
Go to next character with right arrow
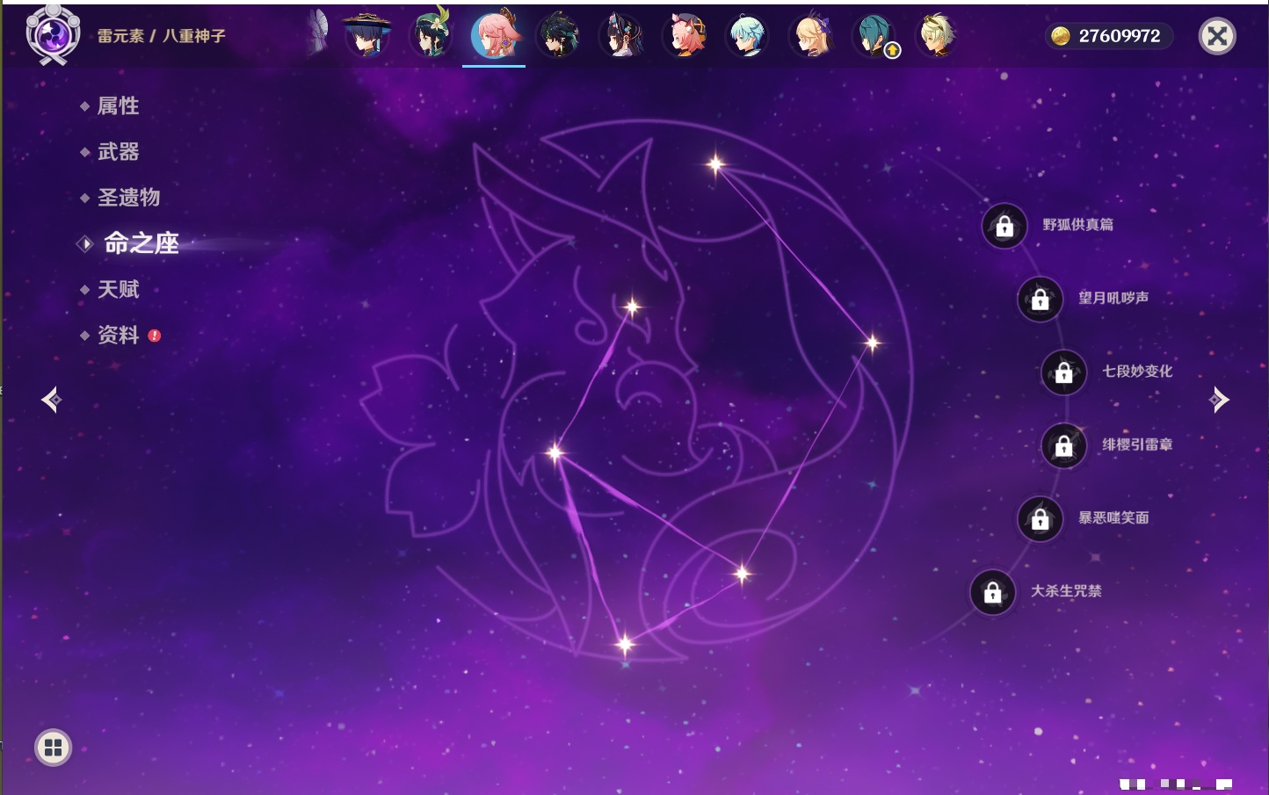click(1218, 400)
